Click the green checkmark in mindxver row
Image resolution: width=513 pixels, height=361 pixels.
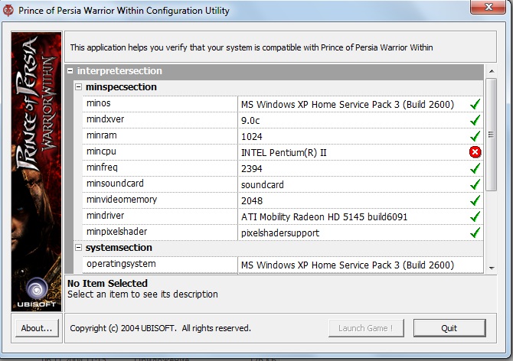tap(475, 120)
